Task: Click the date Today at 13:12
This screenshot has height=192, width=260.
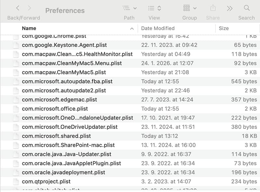Action: pos(160,136)
